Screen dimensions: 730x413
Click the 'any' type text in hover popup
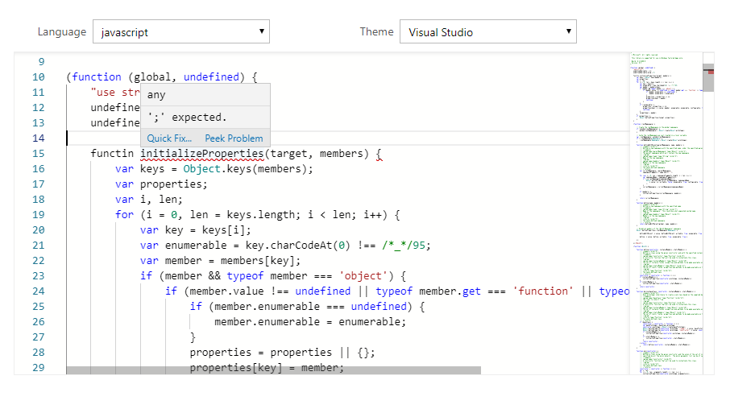156,95
